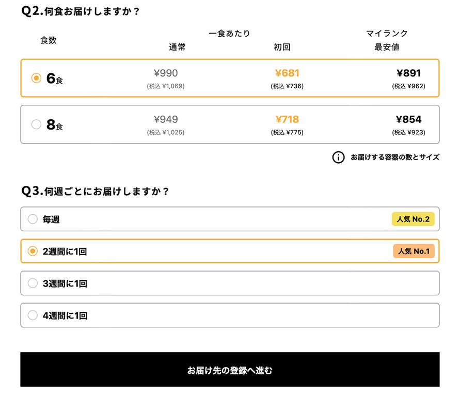Choose the 3週間に1回 radio option
460x396 pixels.
pos(33,283)
